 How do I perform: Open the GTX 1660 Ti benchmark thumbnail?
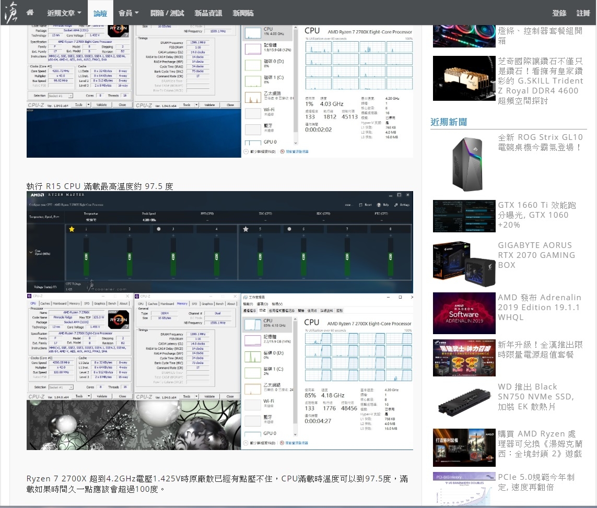coord(464,216)
